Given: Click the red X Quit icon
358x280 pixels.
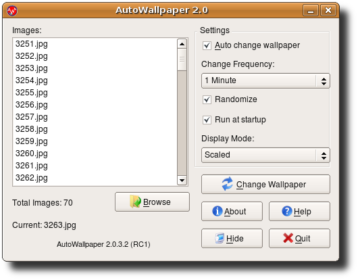Looking at the screenshot, I should click(288, 238).
